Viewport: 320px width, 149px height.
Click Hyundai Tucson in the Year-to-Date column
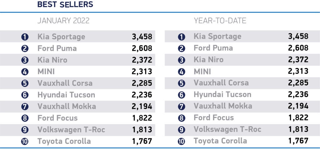(x=222, y=95)
